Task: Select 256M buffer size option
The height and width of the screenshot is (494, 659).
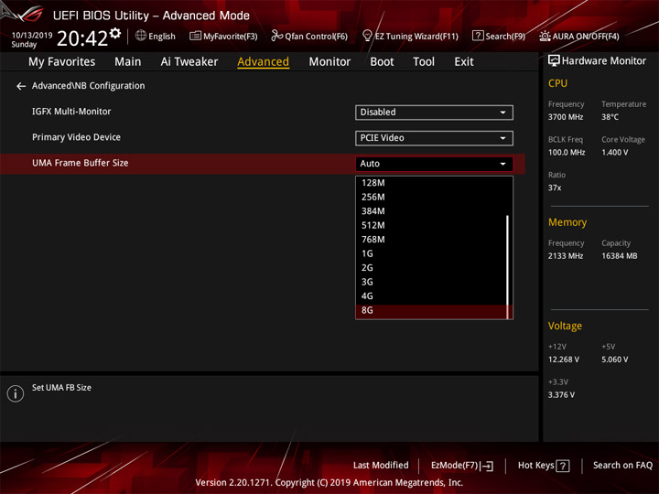Action: click(x=431, y=198)
